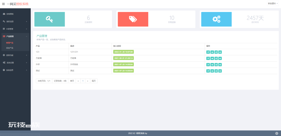
Task: Click the speaker icon in 测试 row
Action: [x=220, y=71]
